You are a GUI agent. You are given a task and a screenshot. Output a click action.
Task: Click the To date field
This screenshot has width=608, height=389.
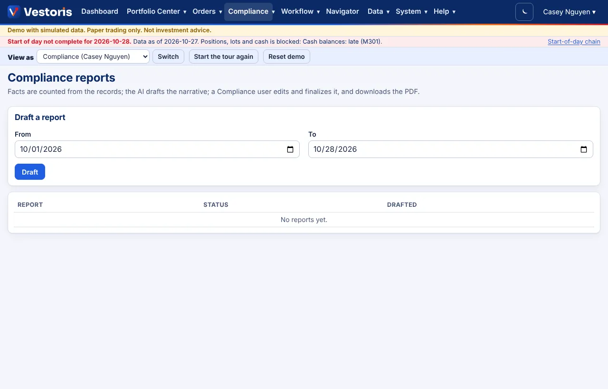[x=451, y=149]
